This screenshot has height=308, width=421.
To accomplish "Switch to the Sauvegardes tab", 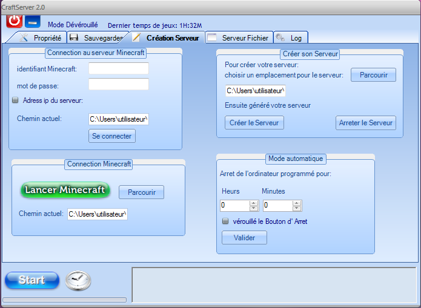I will (x=97, y=38).
